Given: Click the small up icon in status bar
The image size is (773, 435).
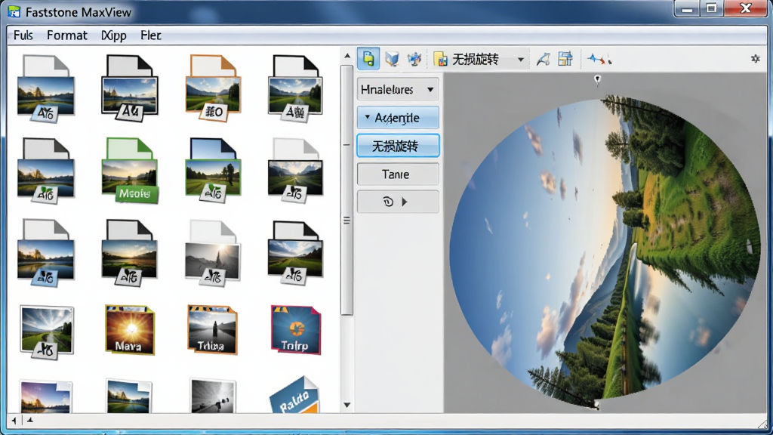Looking at the screenshot, I should pos(30,420).
